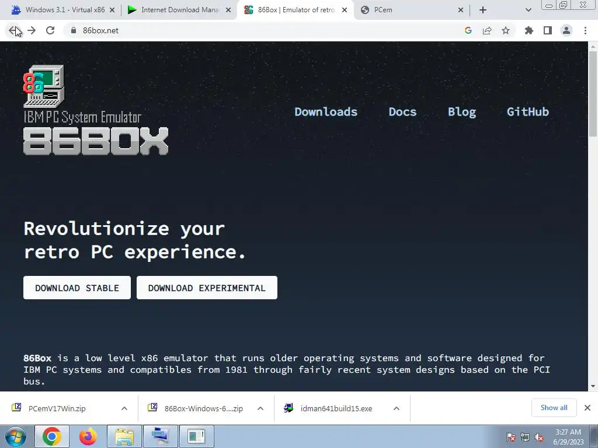
Task: Click Action Center flag tray icon
Action: (510, 437)
